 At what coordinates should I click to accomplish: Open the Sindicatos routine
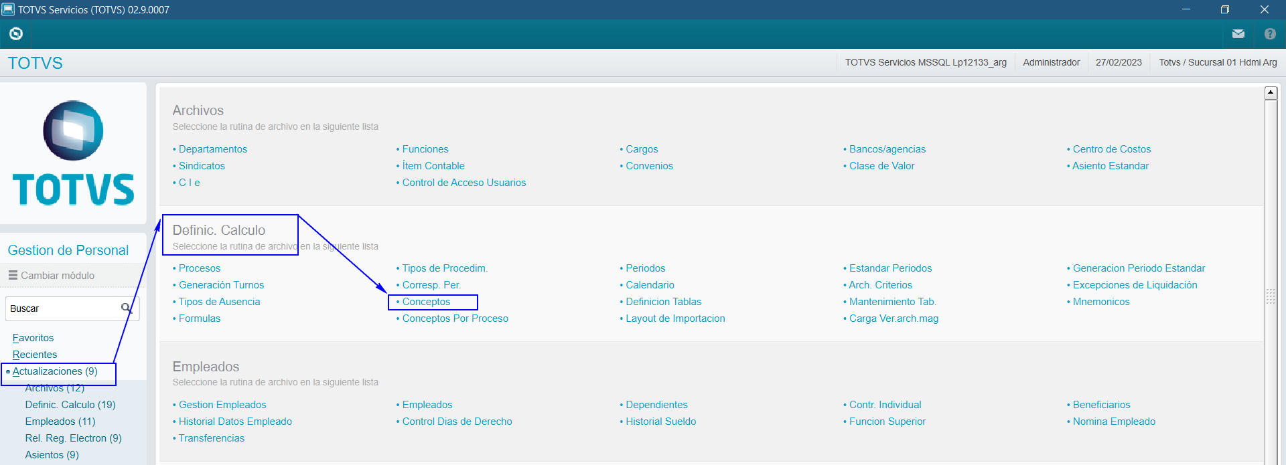point(202,166)
